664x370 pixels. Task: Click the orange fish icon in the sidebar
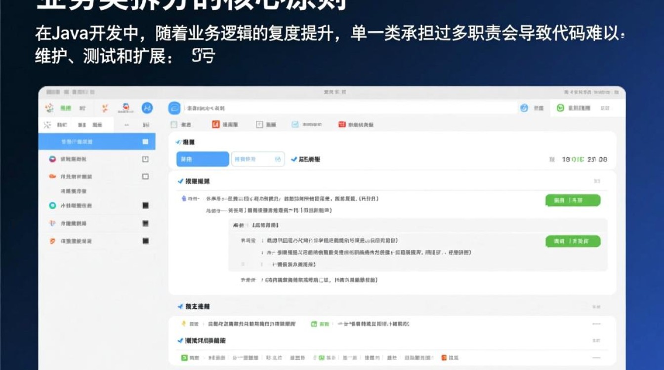click(x=51, y=176)
